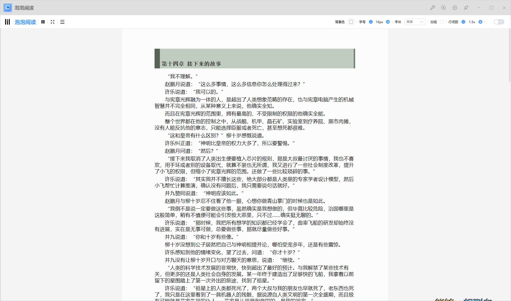The height and width of the screenshot is (301, 511).
Task: Click the line 许乐说道：“我可以的。”
Action: 194,92
